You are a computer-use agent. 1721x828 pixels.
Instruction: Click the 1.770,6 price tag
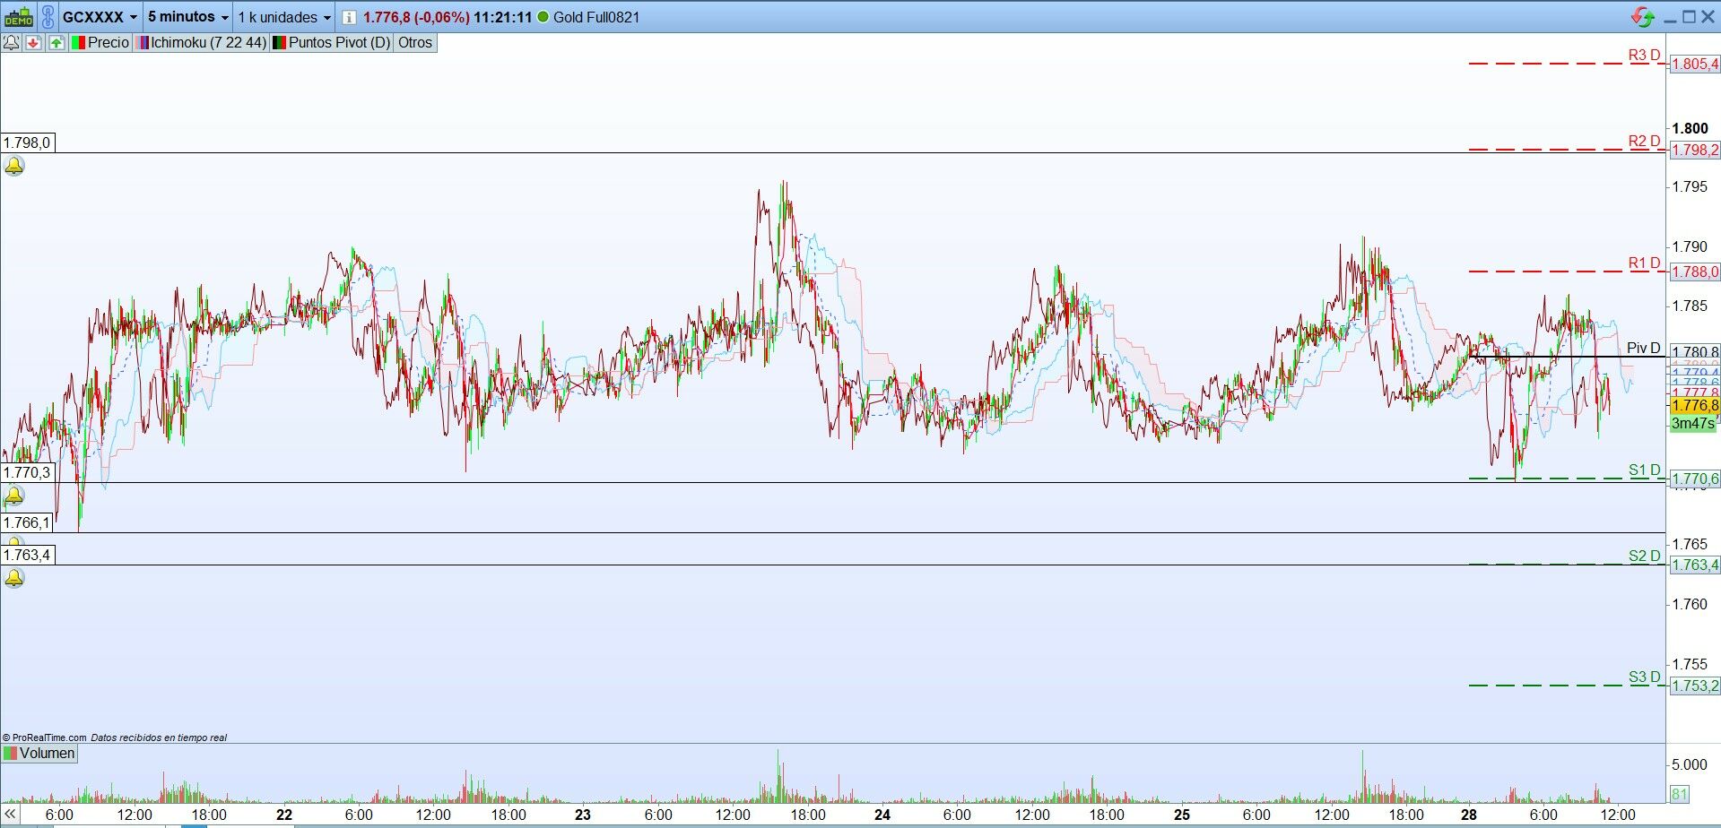1694,479
